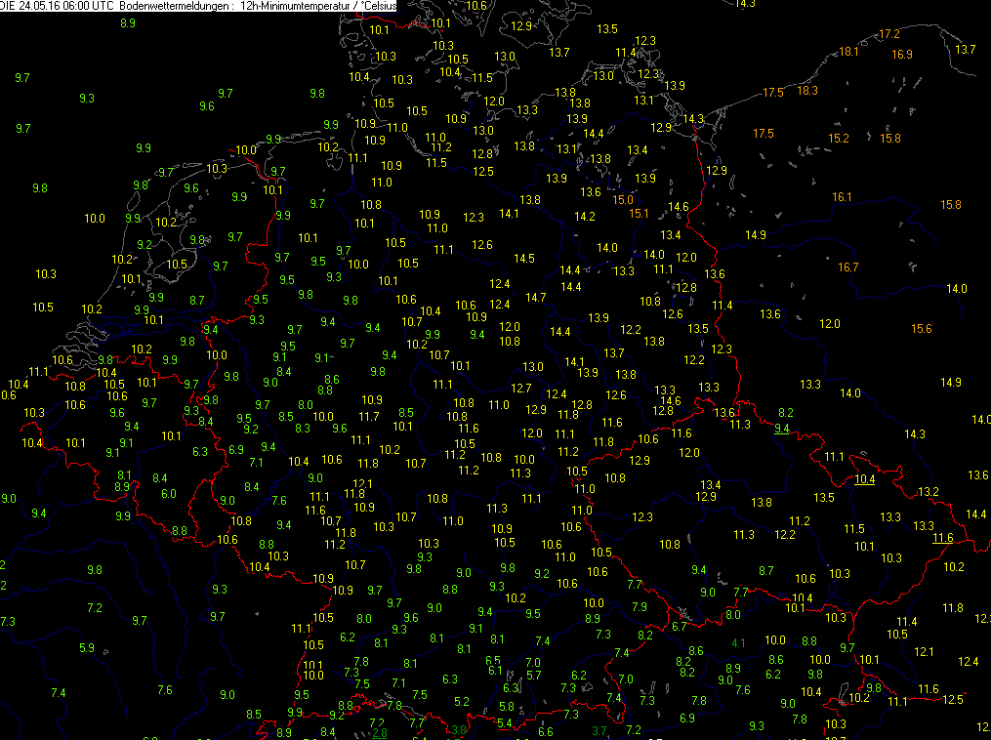Click the orange 15.2 station value
991x740 pixels.
click(x=839, y=139)
